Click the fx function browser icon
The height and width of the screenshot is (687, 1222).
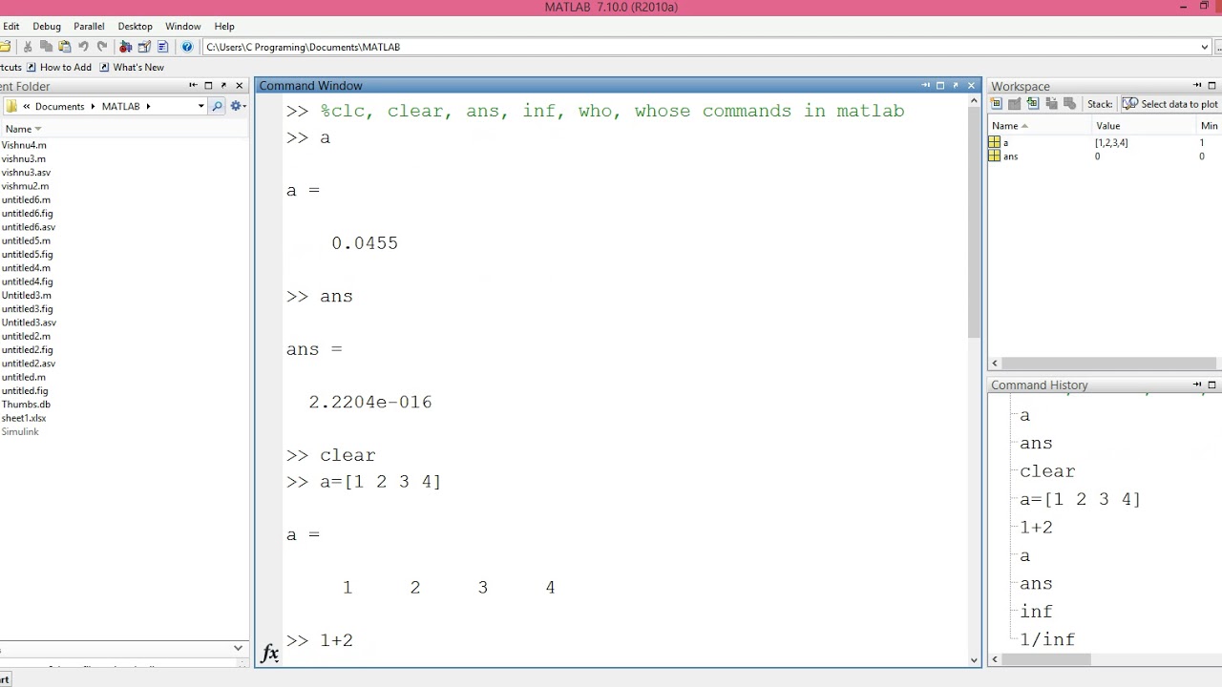point(269,654)
